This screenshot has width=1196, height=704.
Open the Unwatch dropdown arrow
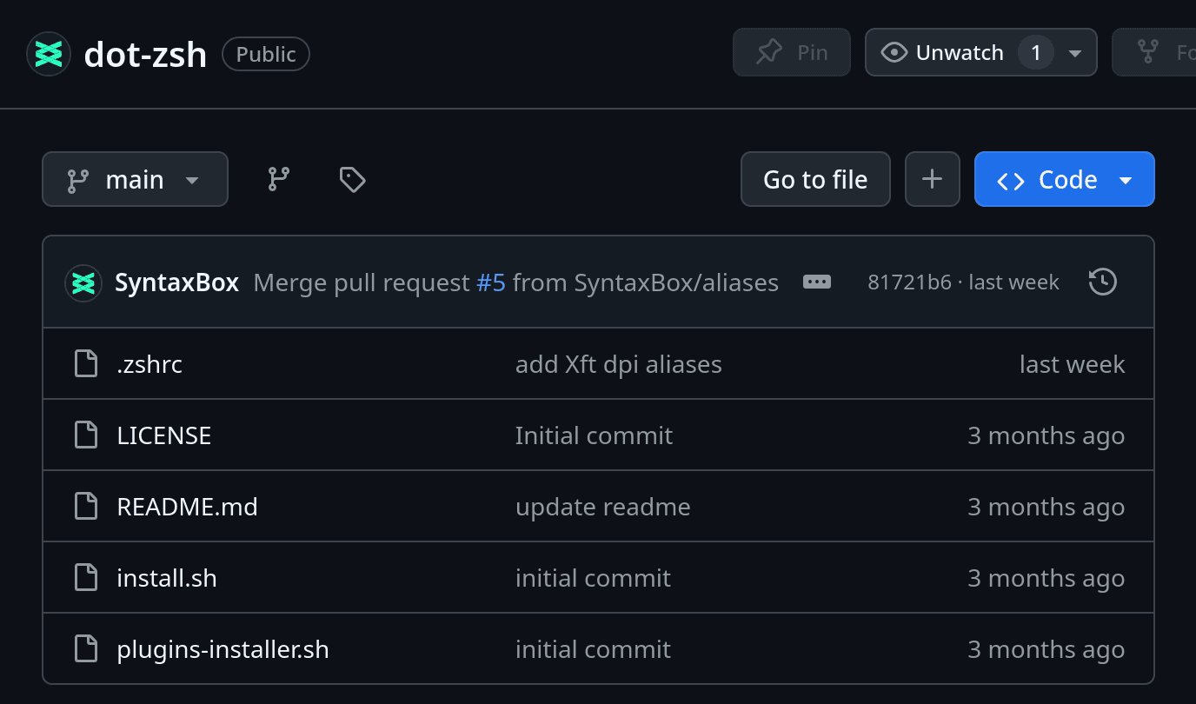click(1075, 53)
